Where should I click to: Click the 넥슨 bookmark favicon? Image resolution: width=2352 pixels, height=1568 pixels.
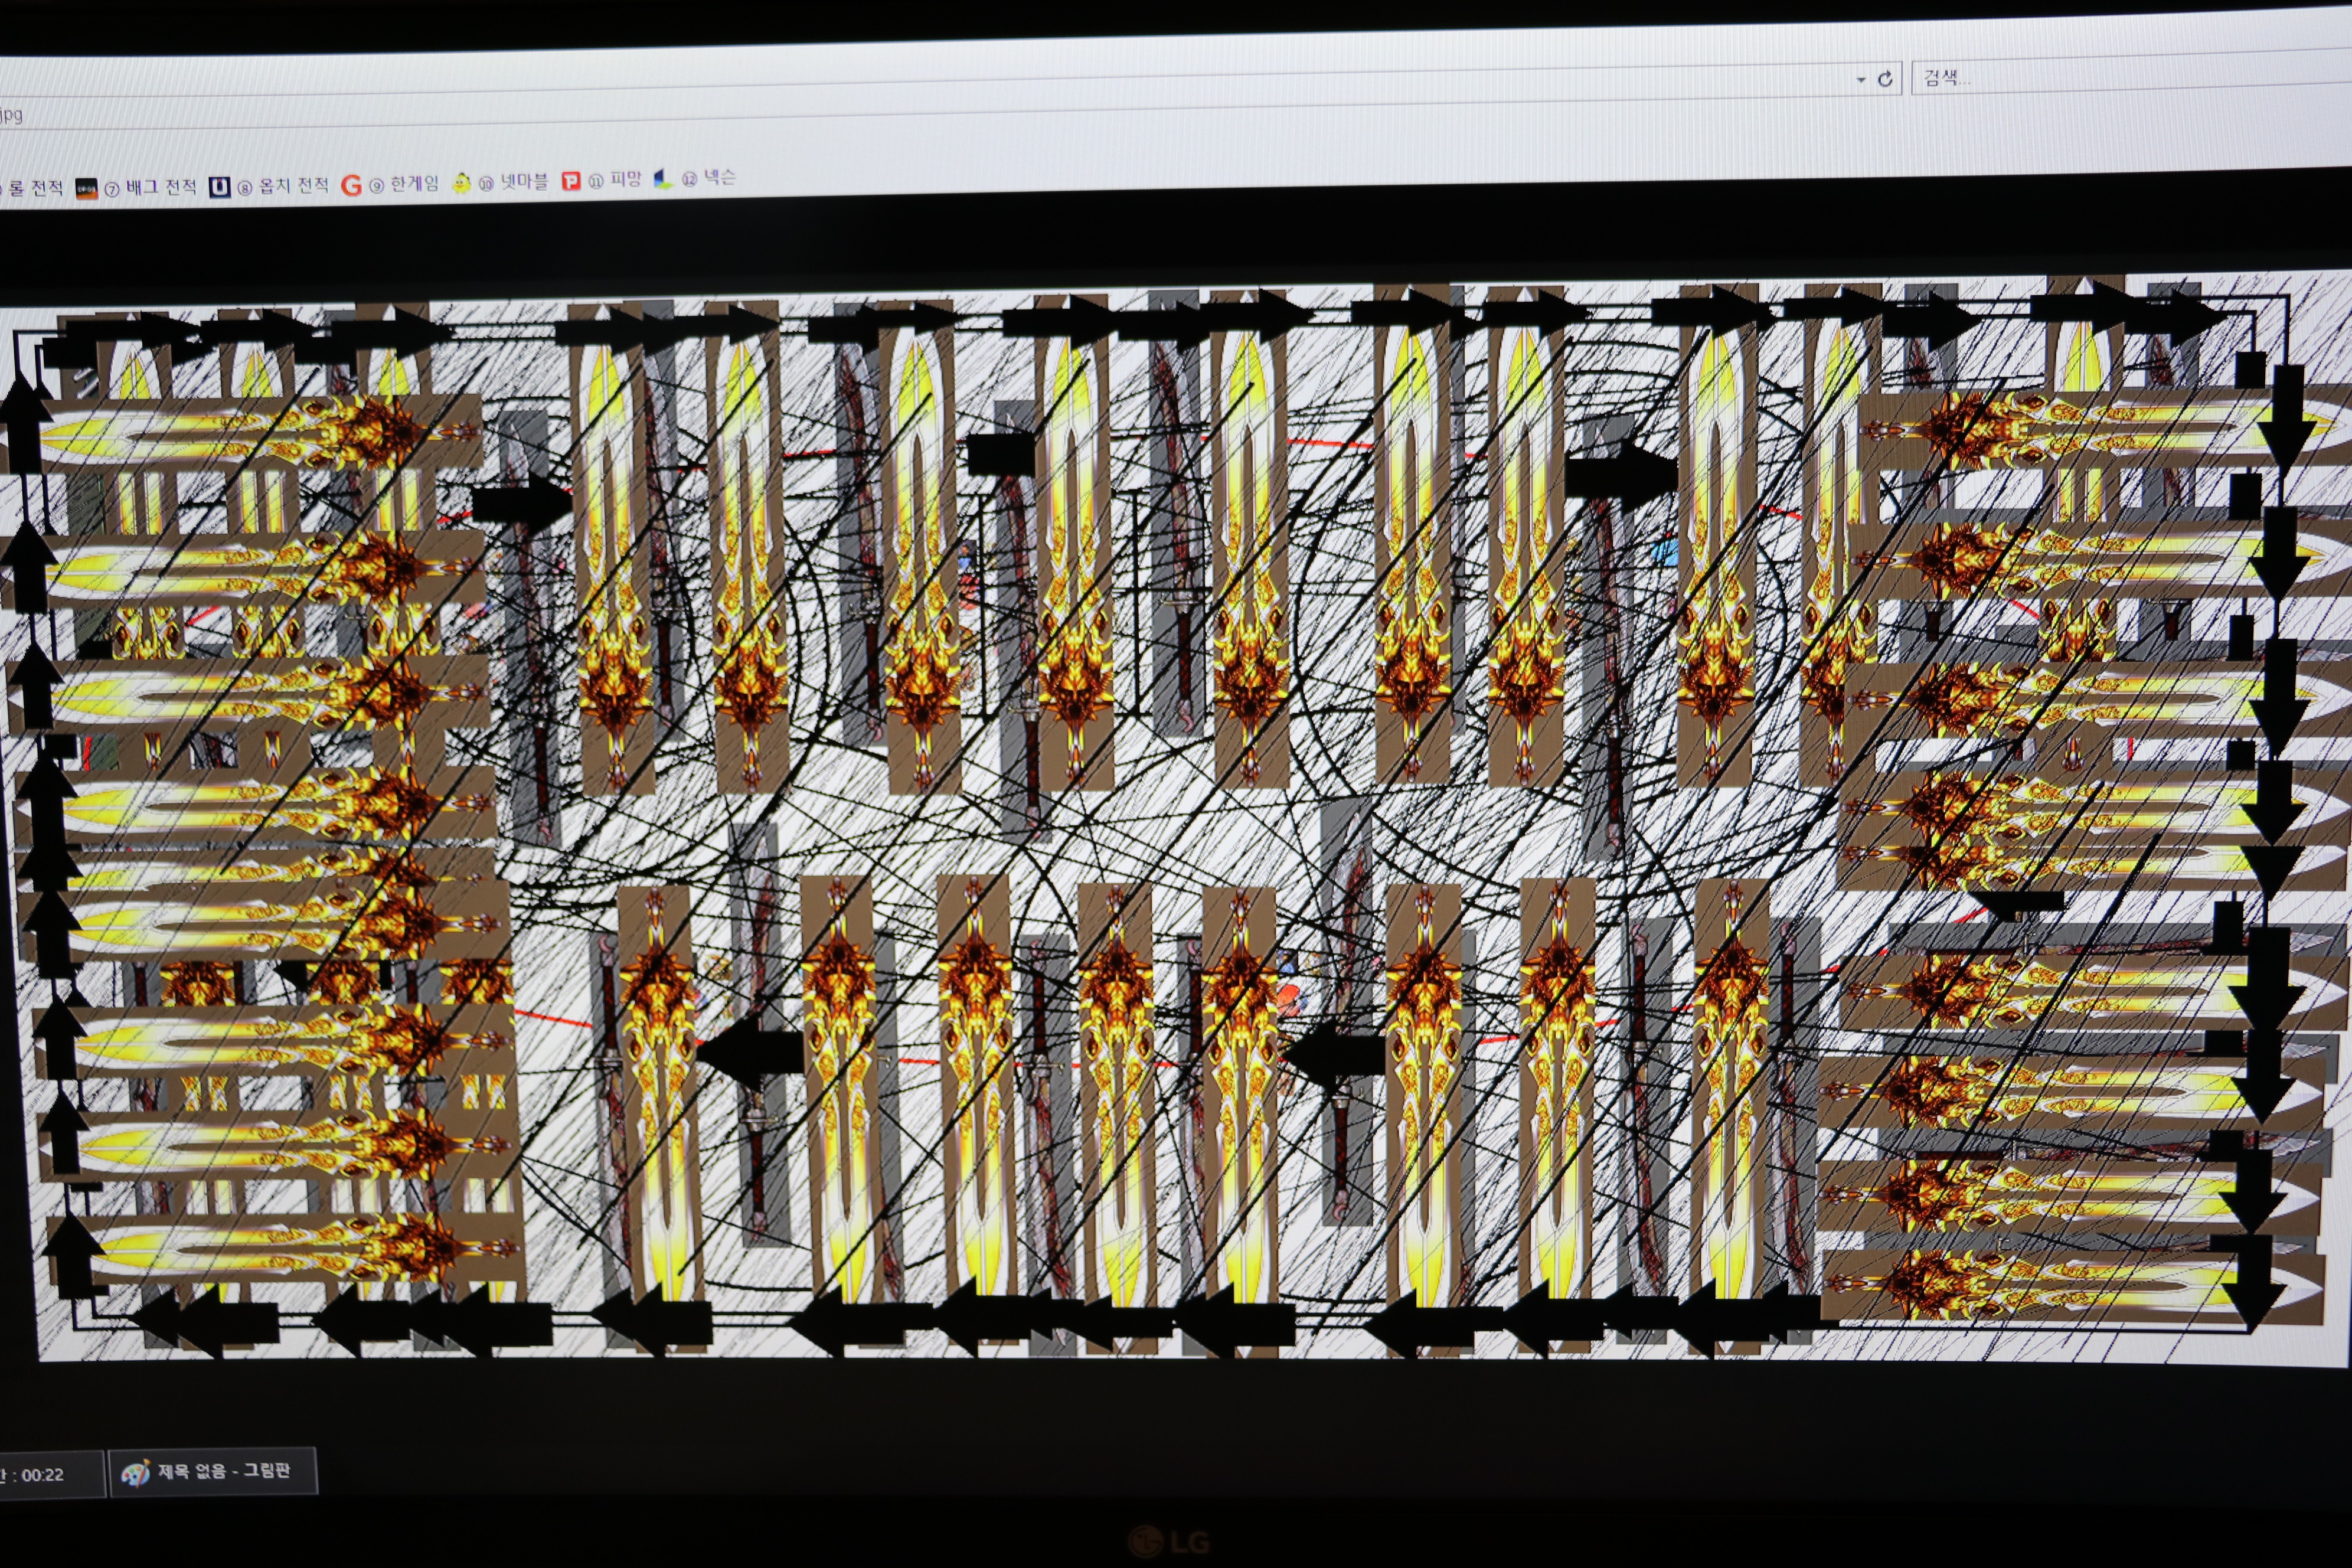[663, 179]
